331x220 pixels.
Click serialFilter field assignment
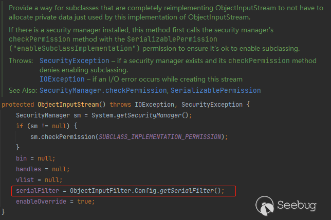(38, 191)
